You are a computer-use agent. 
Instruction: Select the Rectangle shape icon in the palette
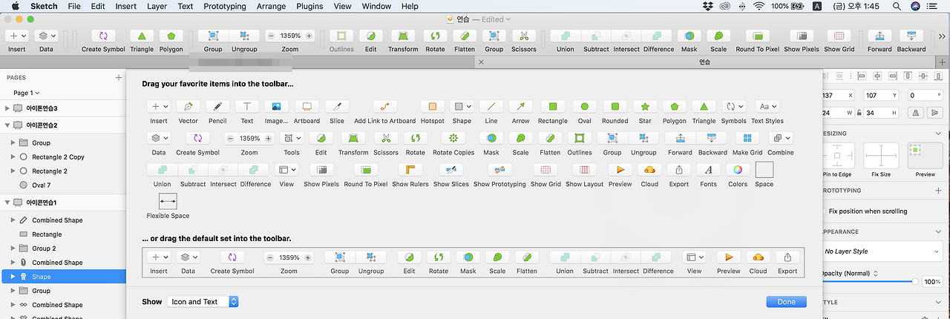click(552, 107)
